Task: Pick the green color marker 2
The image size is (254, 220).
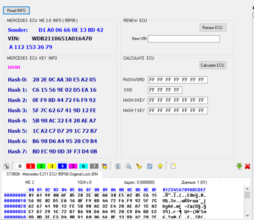Action: [x=41, y=166]
